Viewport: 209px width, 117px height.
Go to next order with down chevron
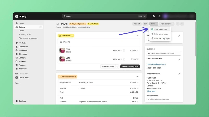click(182, 24)
